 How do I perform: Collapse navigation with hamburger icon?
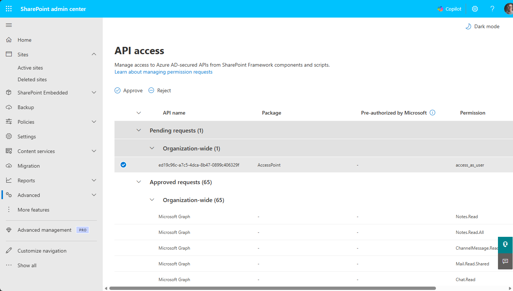9,25
